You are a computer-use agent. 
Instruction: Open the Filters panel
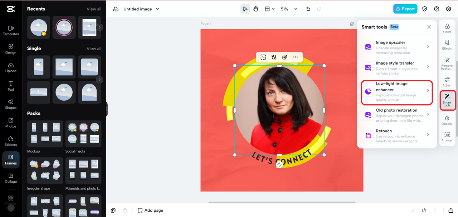(447, 28)
